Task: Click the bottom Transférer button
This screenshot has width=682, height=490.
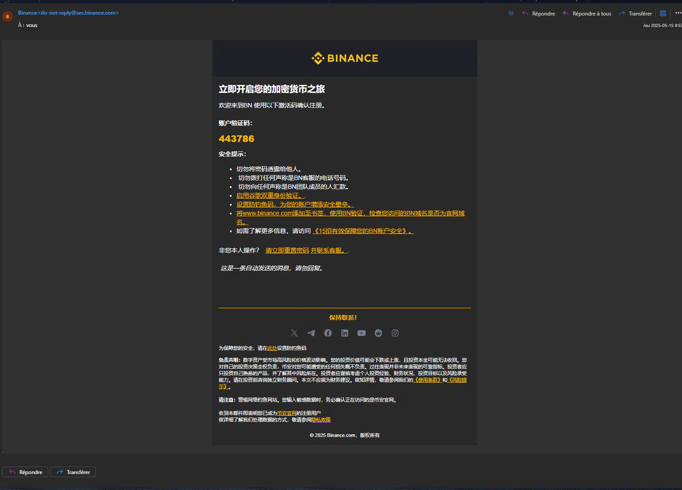Action: [73, 472]
